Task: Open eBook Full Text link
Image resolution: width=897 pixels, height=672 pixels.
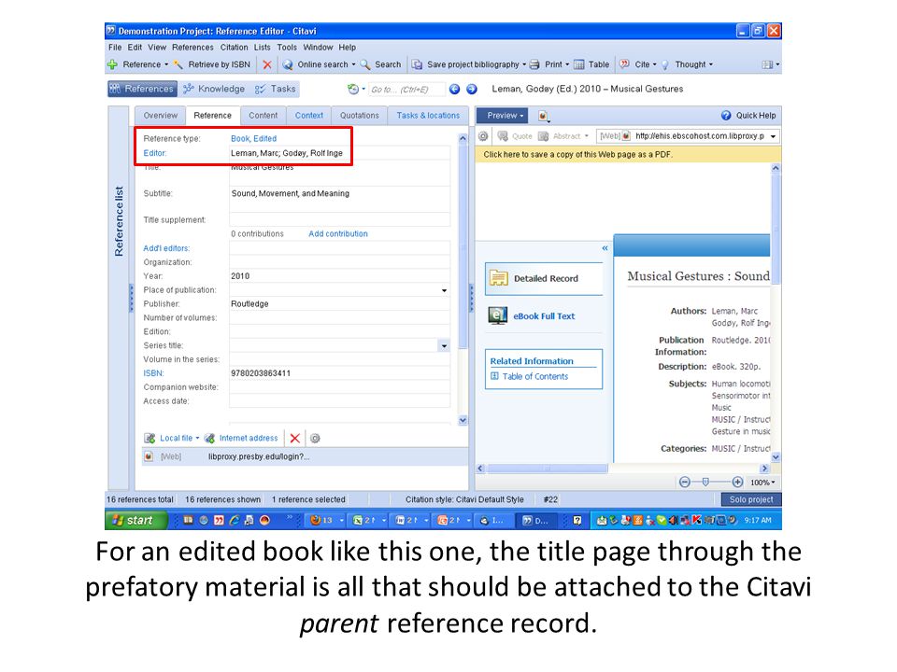Action: click(x=544, y=316)
